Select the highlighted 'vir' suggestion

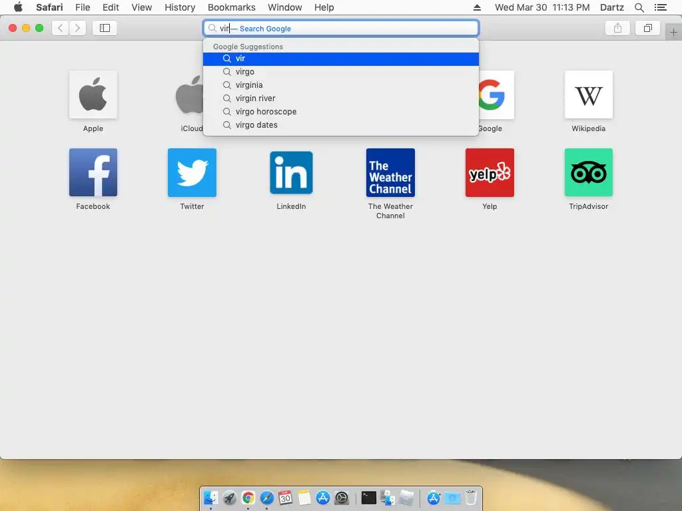pyautogui.click(x=341, y=59)
